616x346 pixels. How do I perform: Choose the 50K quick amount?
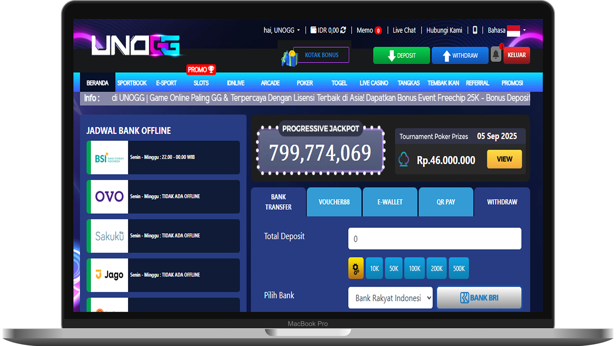(394, 268)
